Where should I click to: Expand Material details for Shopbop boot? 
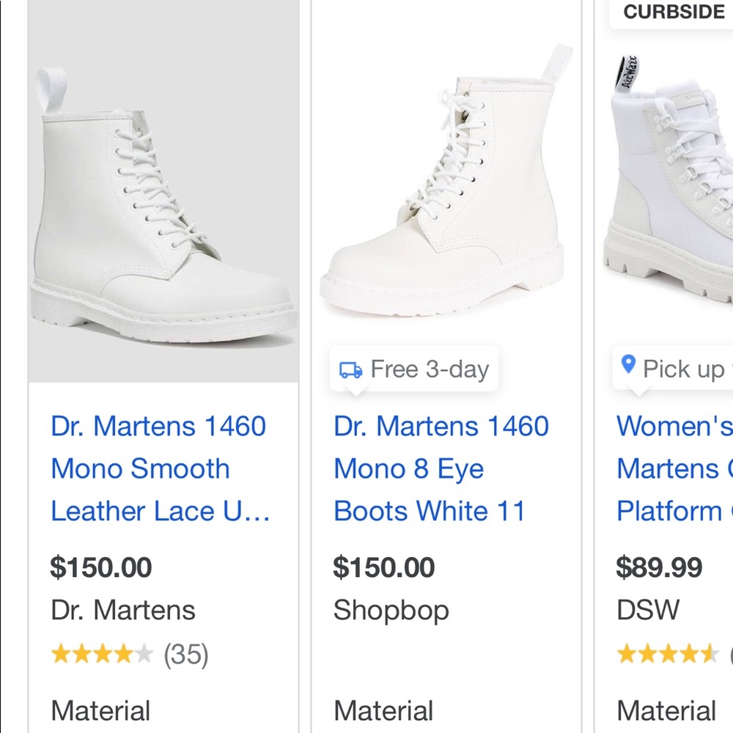click(384, 710)
